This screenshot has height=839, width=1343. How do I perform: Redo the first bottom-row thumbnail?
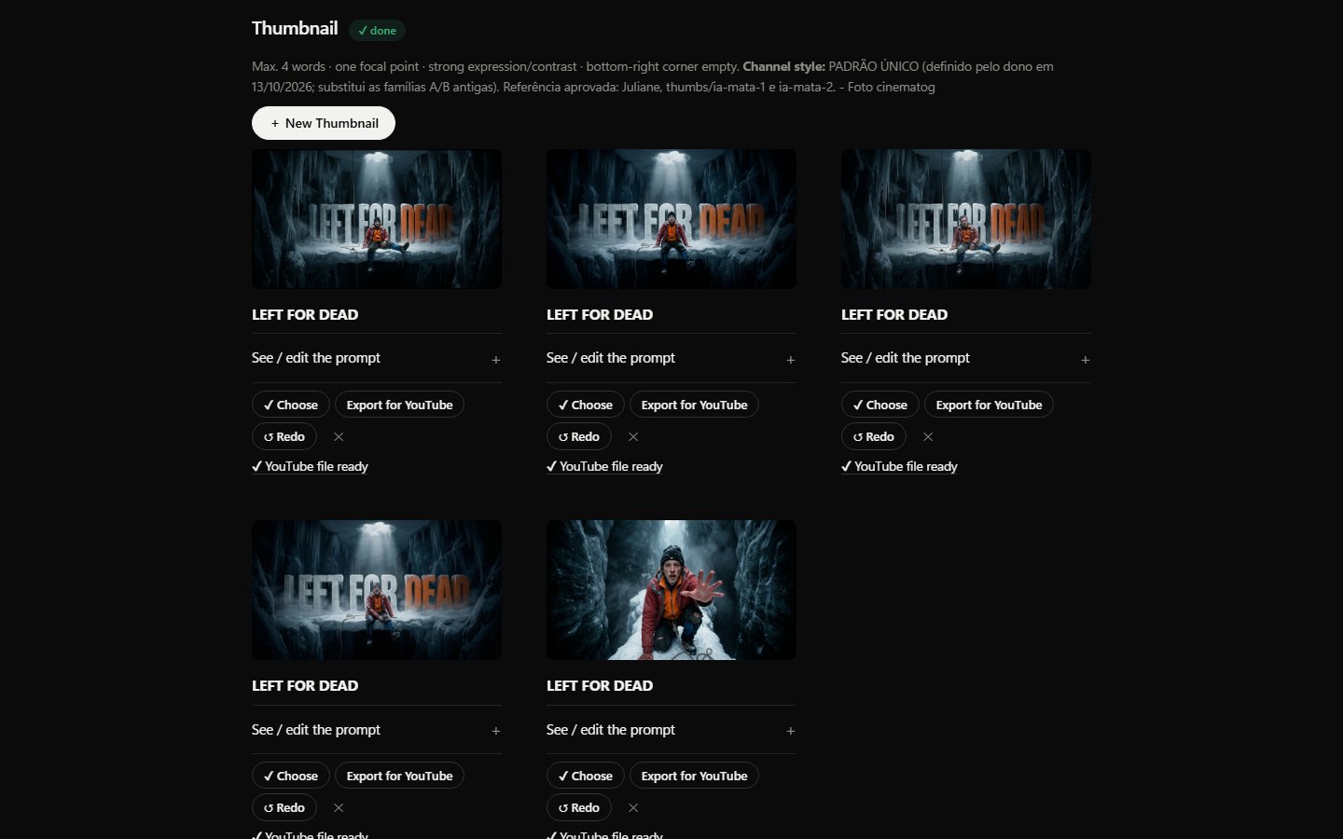284,807
